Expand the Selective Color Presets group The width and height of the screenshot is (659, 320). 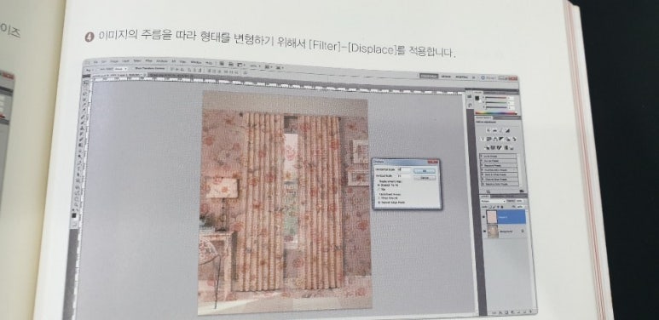coord(482,184)
